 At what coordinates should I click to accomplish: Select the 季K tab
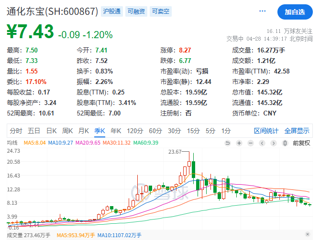[99, 131]
